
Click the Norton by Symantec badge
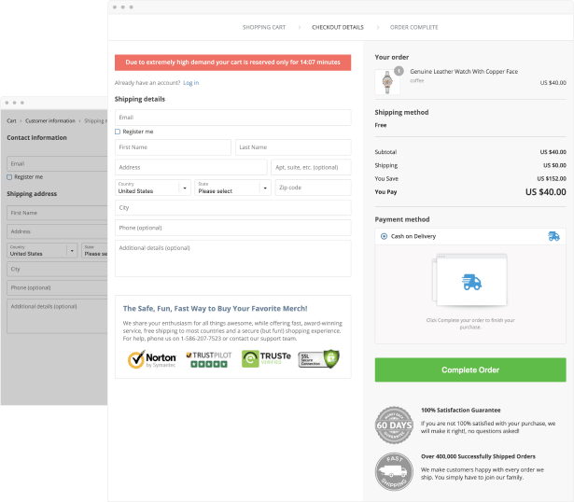[151, 359]
